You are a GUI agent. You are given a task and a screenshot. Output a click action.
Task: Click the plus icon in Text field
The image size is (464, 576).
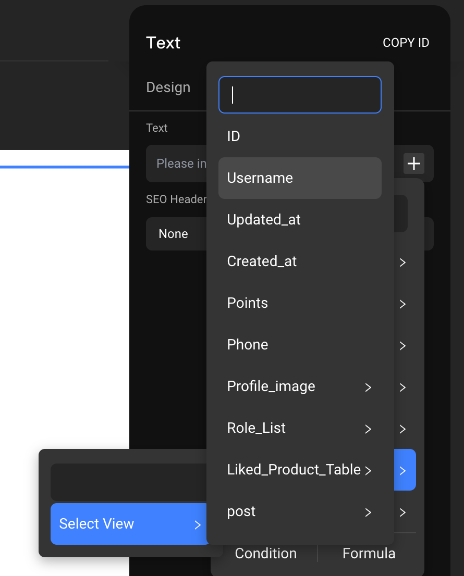point(413,164)
